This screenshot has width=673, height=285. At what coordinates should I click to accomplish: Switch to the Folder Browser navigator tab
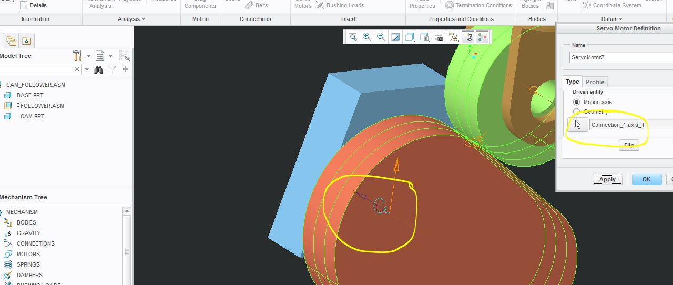point(11,40)
